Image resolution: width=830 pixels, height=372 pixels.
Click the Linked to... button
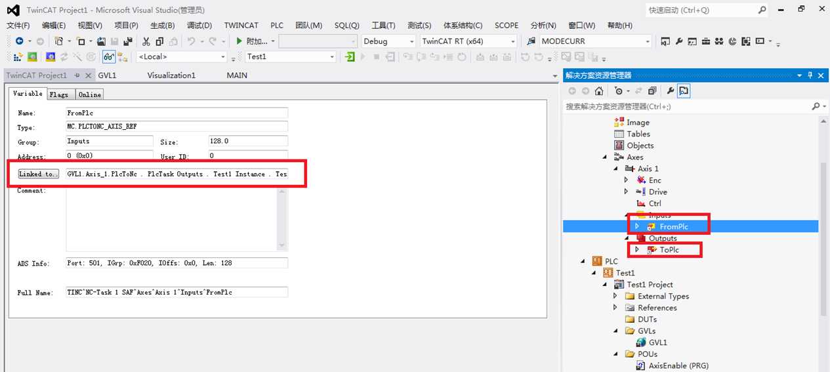tap(39, 174)
